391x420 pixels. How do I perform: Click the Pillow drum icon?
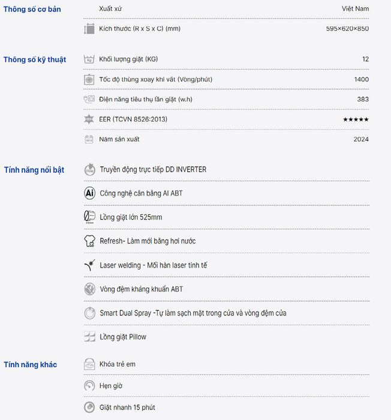click(90, 337)
